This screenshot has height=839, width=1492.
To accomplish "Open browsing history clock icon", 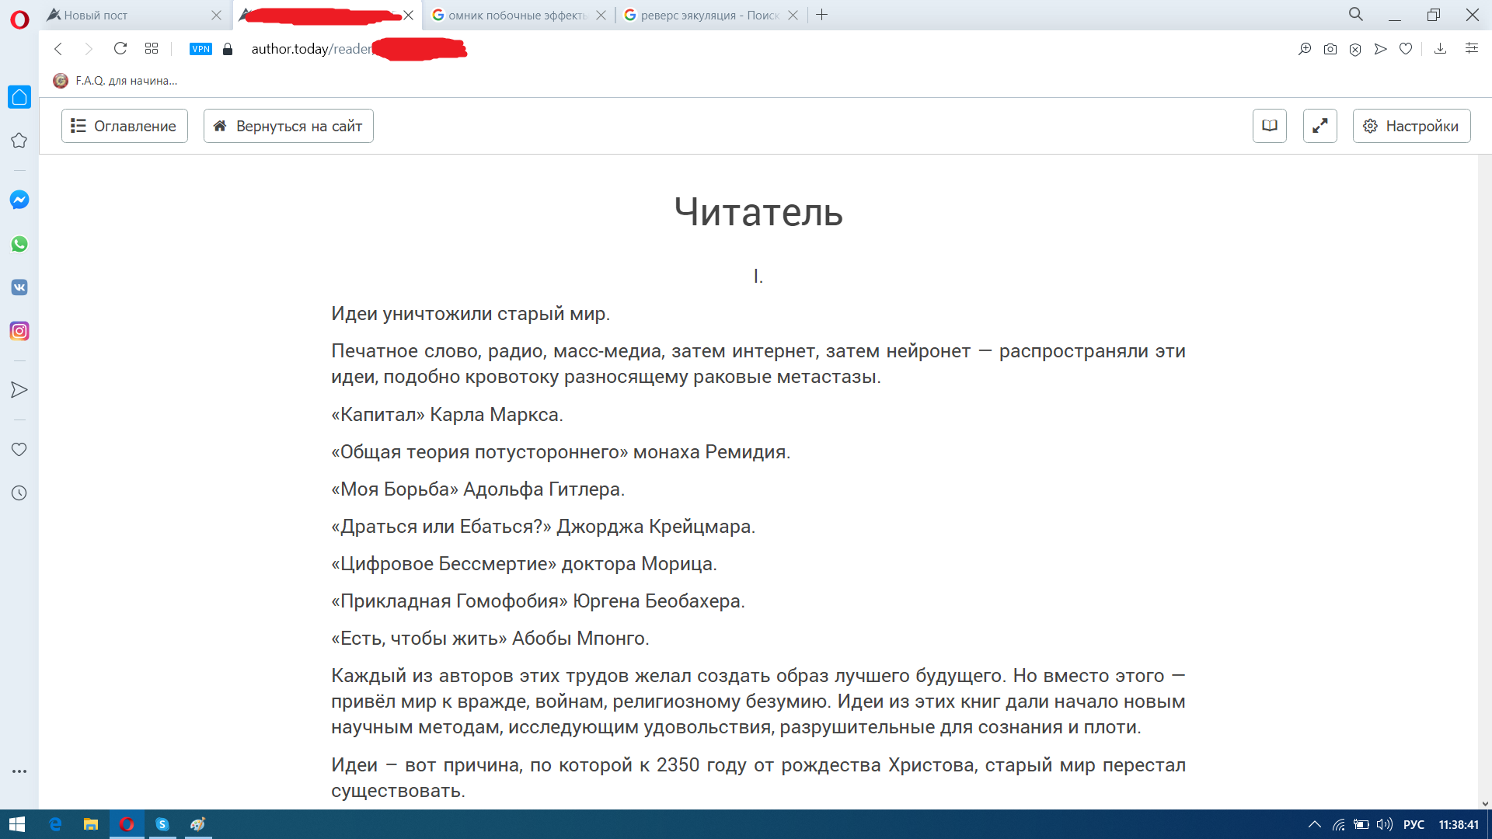I will (x=19, y=493).
